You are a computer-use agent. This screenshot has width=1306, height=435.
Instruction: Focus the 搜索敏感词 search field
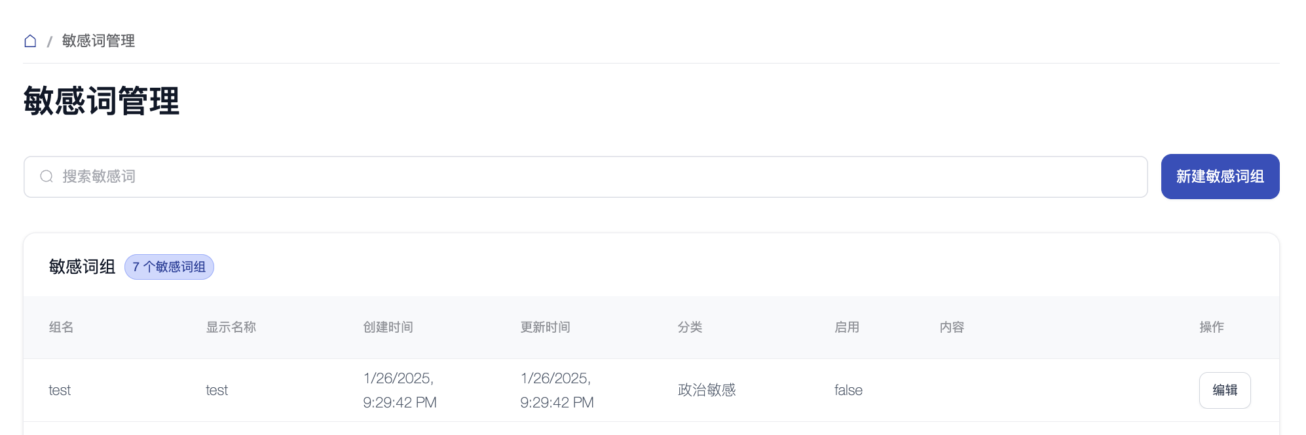click(589, 176)
